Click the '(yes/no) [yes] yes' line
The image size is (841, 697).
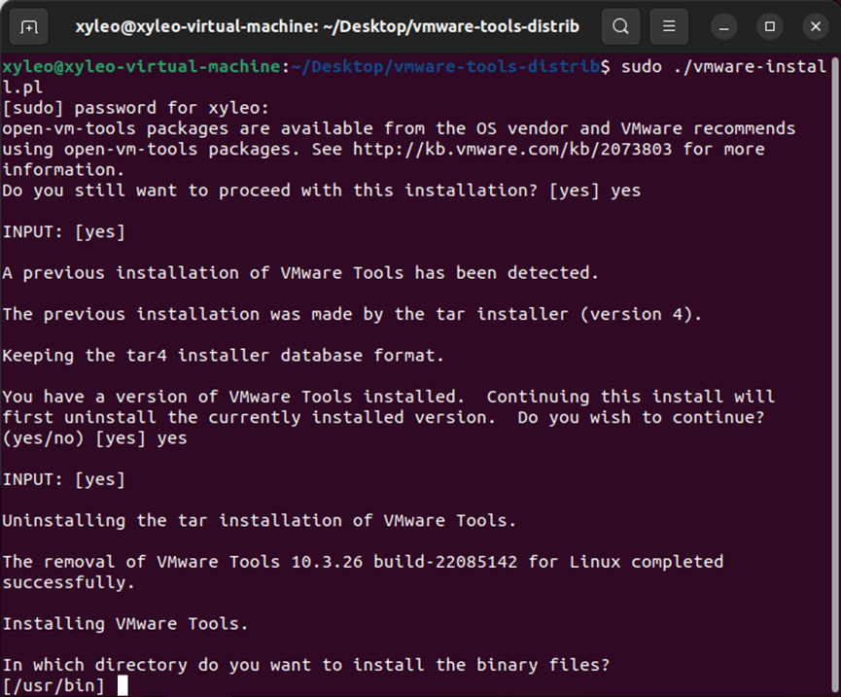pos(95,438)
